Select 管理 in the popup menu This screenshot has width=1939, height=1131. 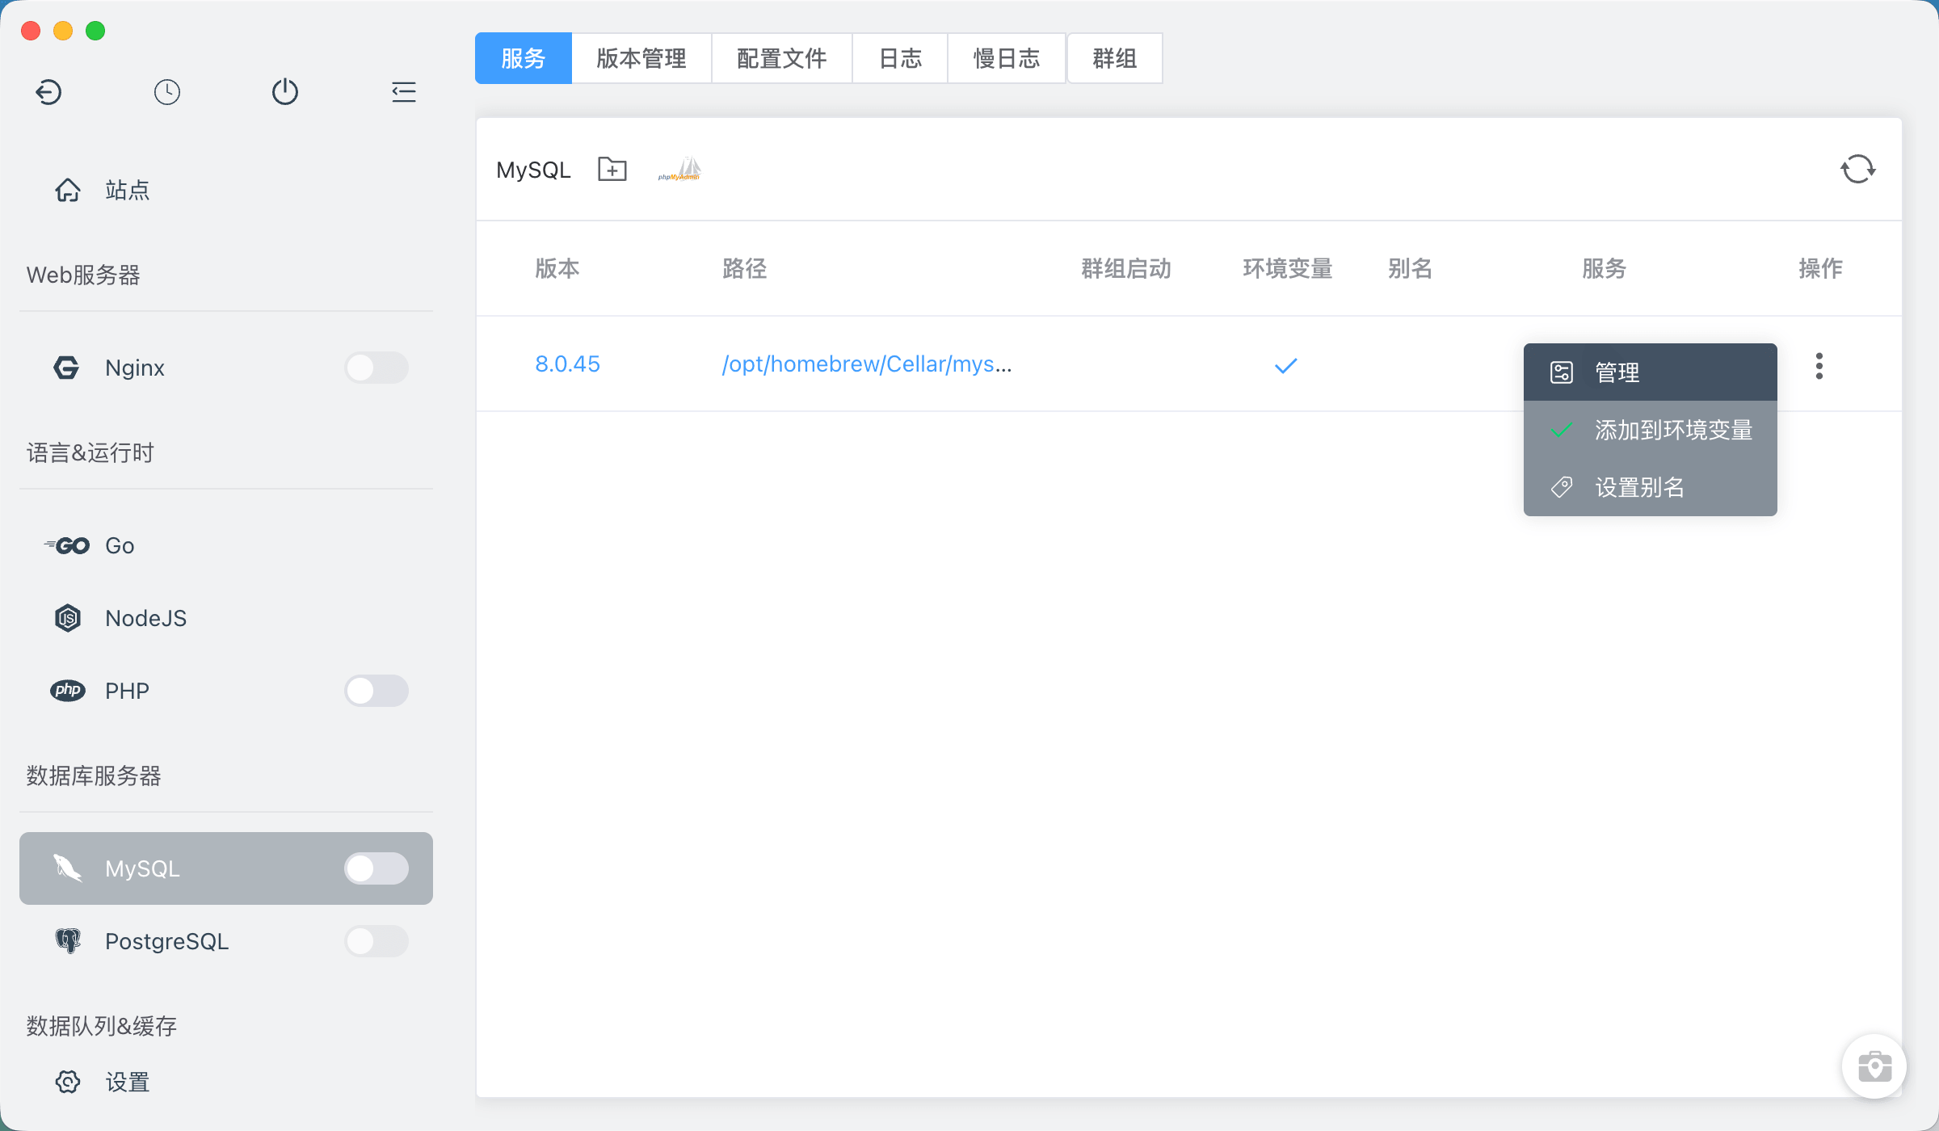click(1650, 372)
